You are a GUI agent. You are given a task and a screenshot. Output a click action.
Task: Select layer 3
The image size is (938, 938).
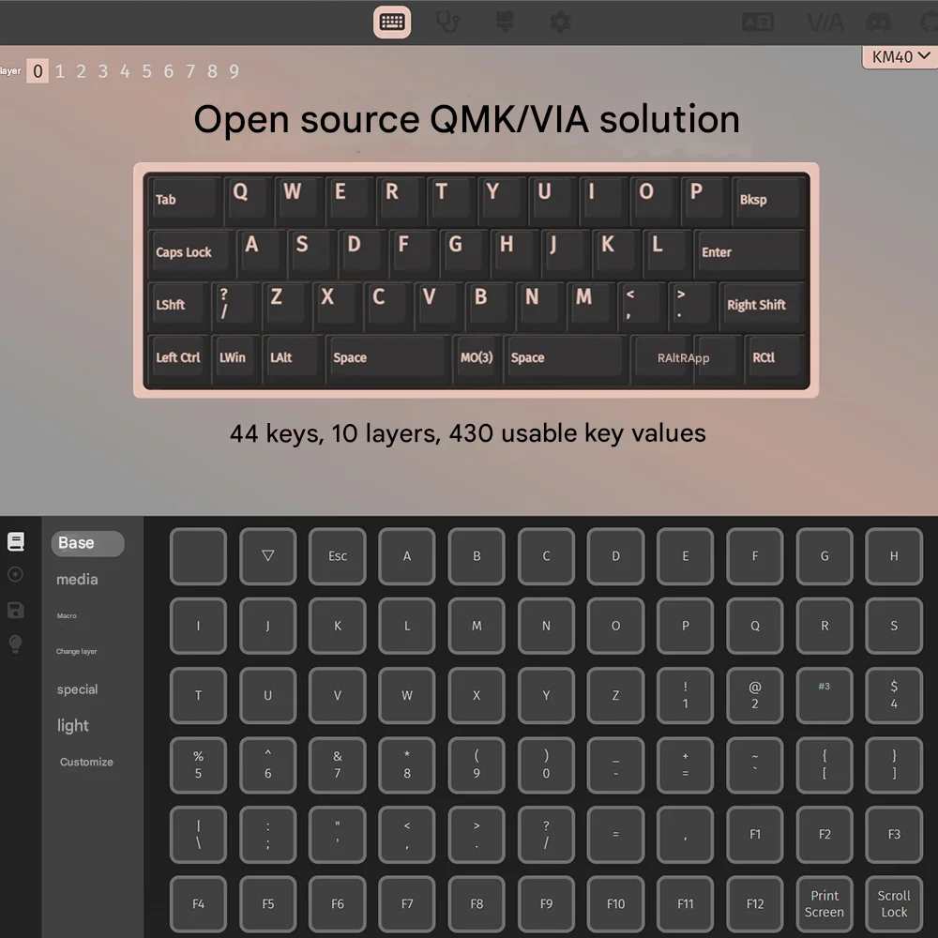pyautogui.click(x=103, y=71)
